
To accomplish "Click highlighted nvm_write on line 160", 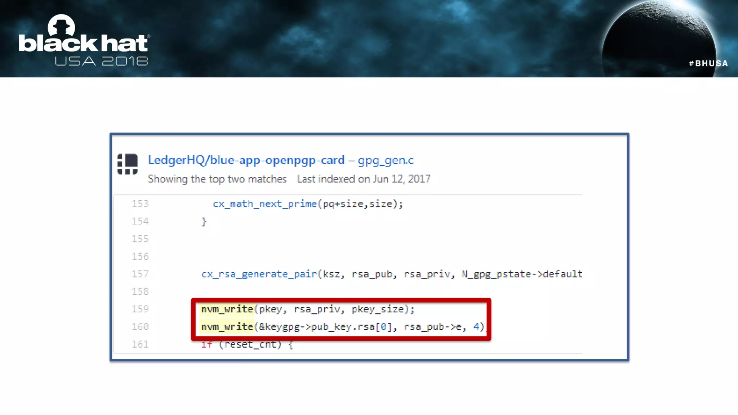I will tap(227, 327).
